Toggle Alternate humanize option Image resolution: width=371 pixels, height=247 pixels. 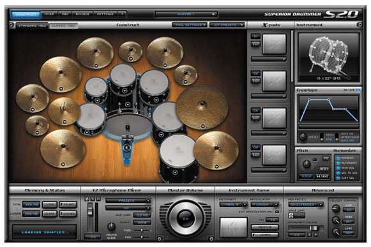pyautogui.click(x=338, y=163)
